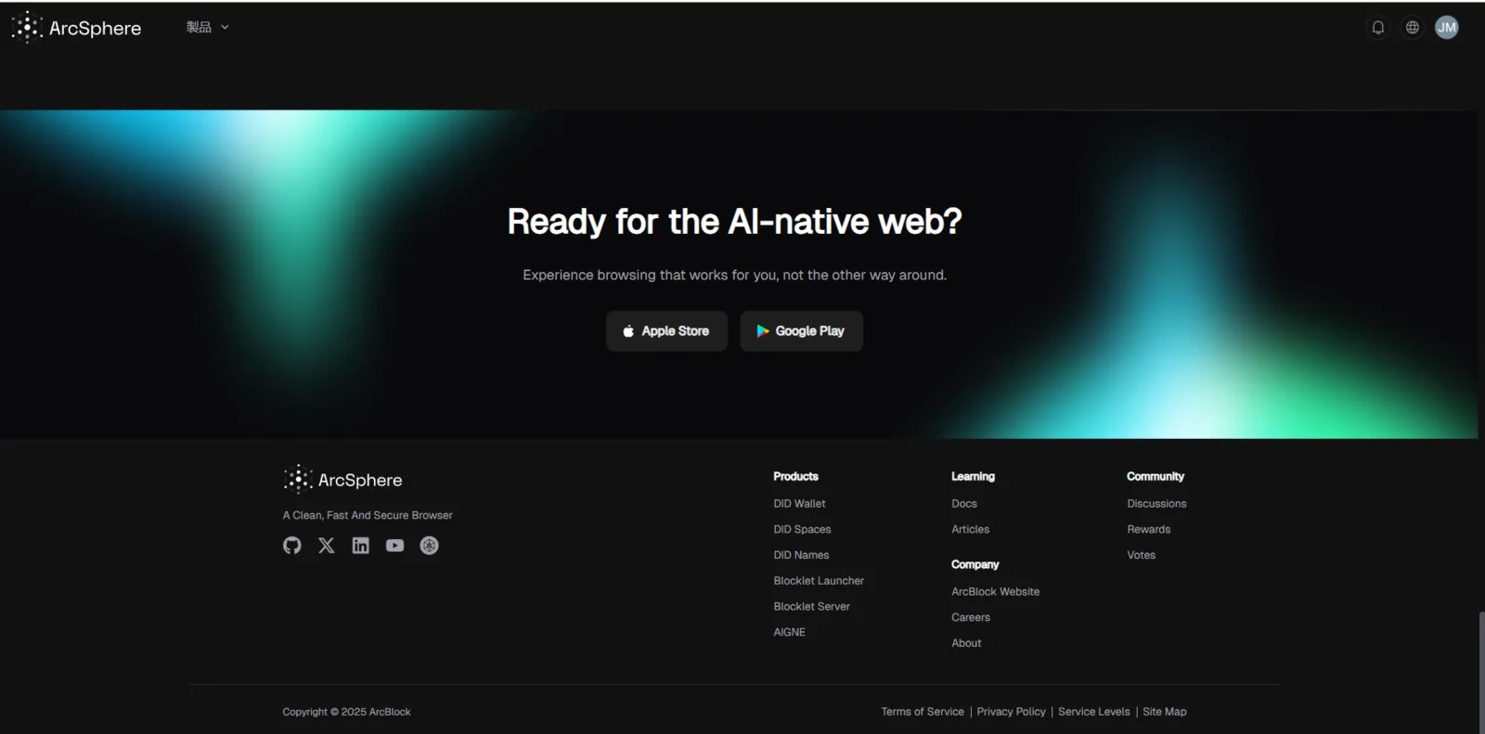
Task: Click the ArcSphere logo in the top navigation bar
Action: [76, 28]
